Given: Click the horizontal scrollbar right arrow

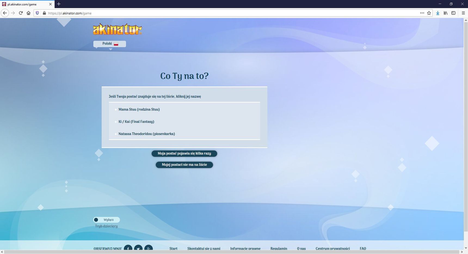Looking at the screenshot, I should pyautogui.click(x=461, y=252).
